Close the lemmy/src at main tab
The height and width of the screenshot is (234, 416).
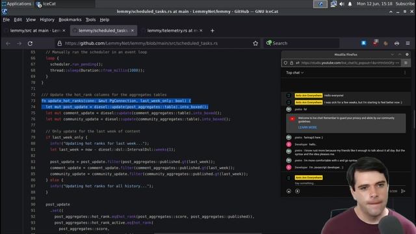click(64, 31)
